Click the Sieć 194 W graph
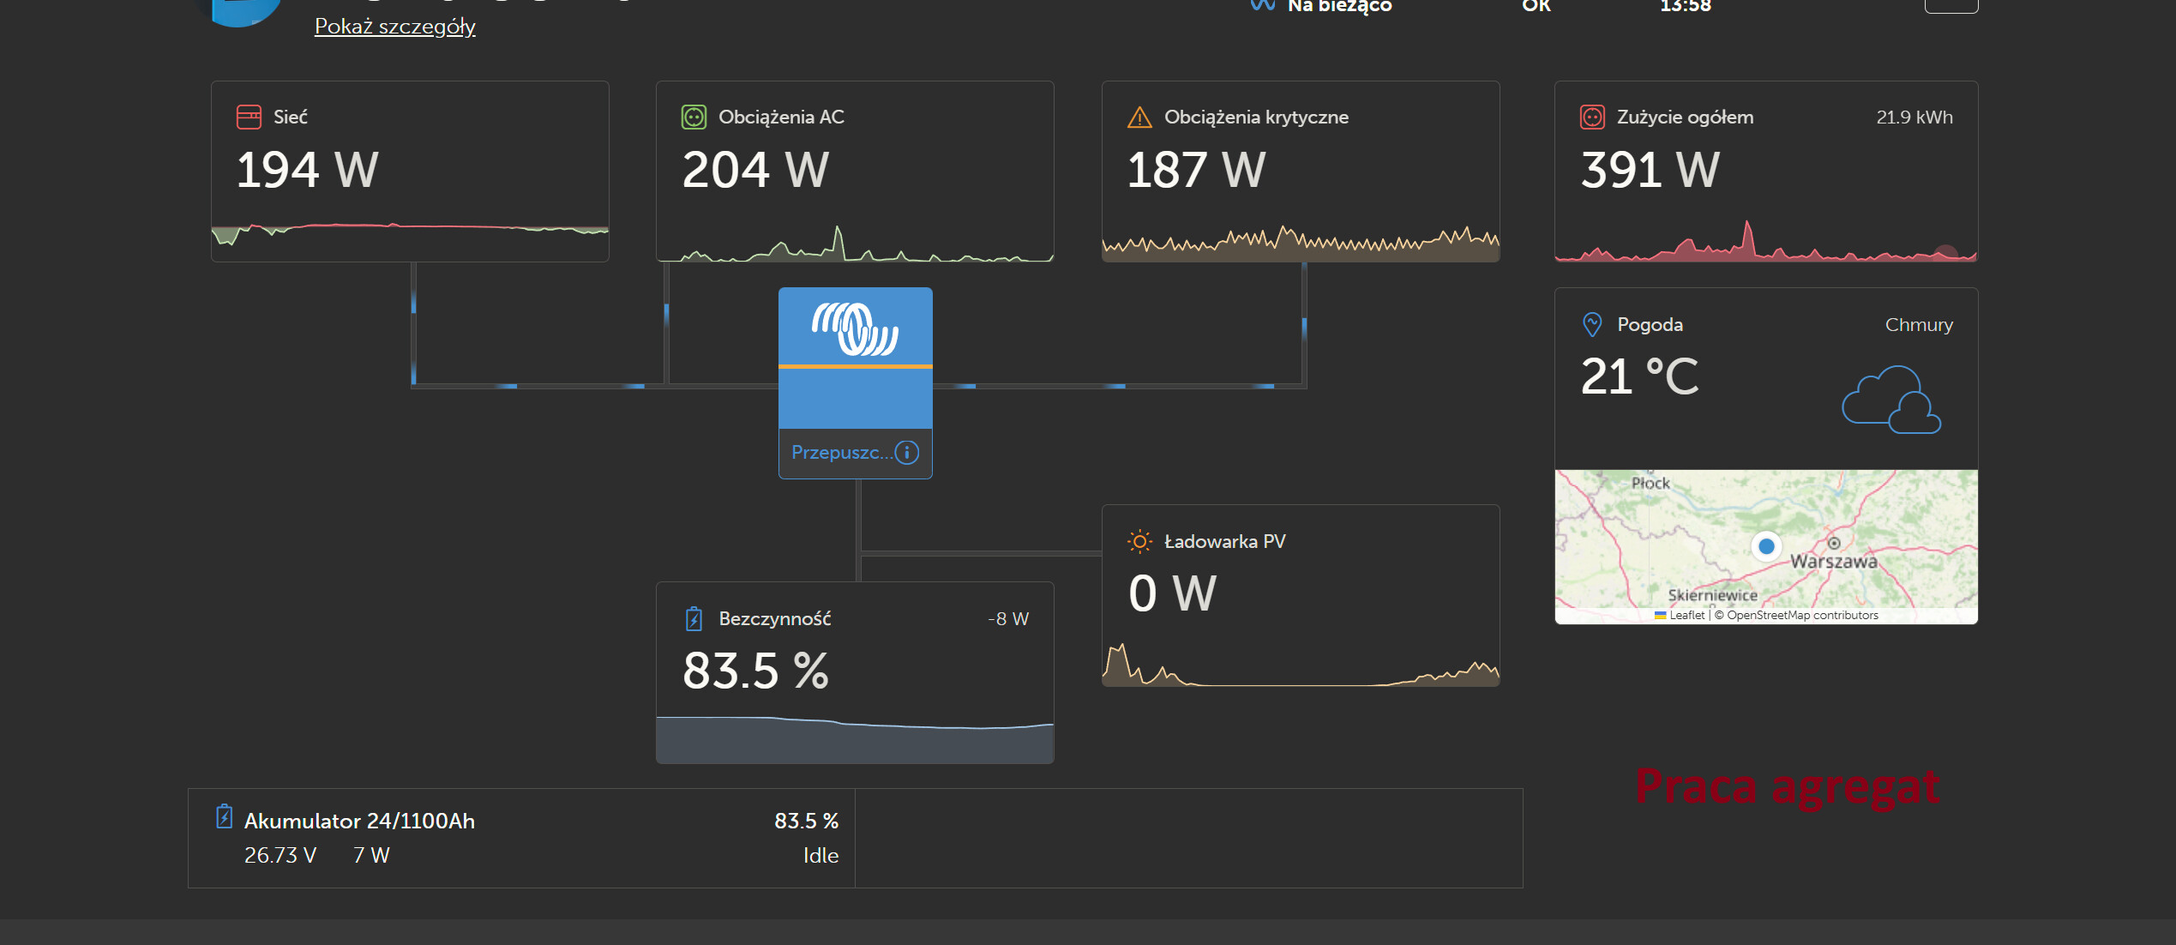This screenshot has height=945, width=2176. click(410, 233)
